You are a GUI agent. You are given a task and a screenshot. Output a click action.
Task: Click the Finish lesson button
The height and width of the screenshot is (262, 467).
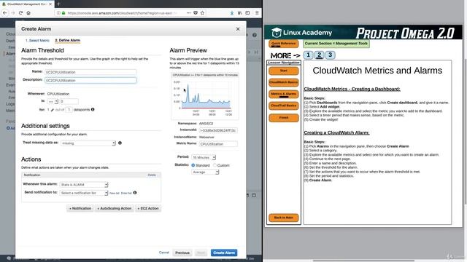pos(284,118)
